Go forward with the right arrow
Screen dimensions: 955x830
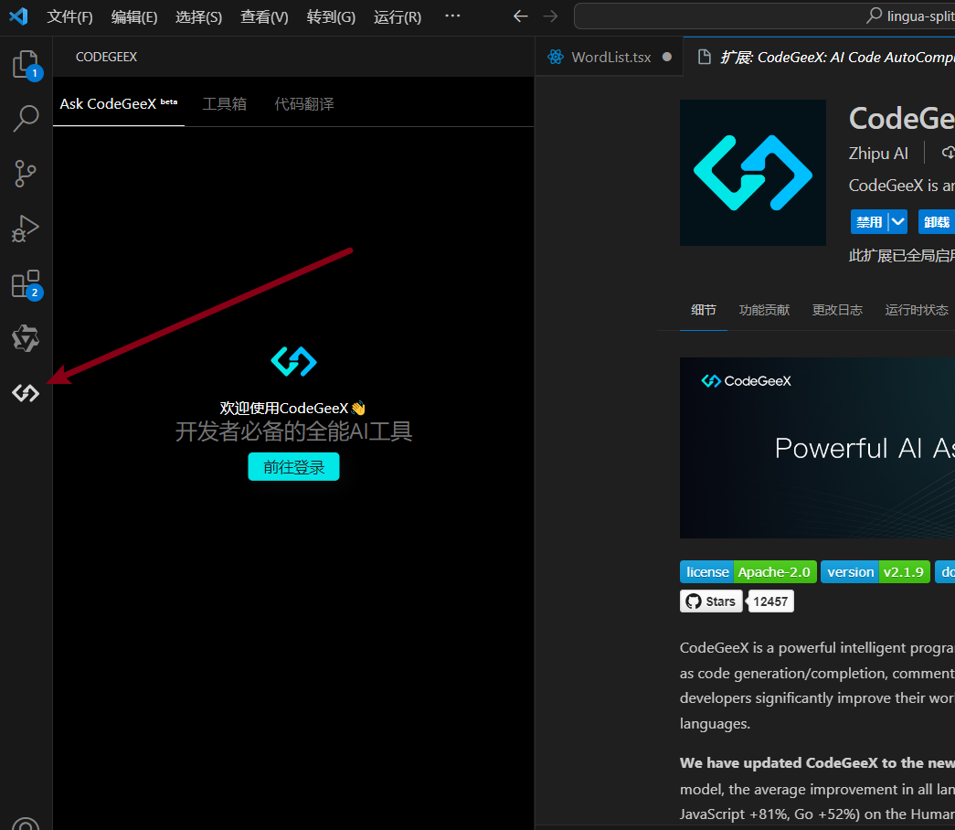coord(550,16)
